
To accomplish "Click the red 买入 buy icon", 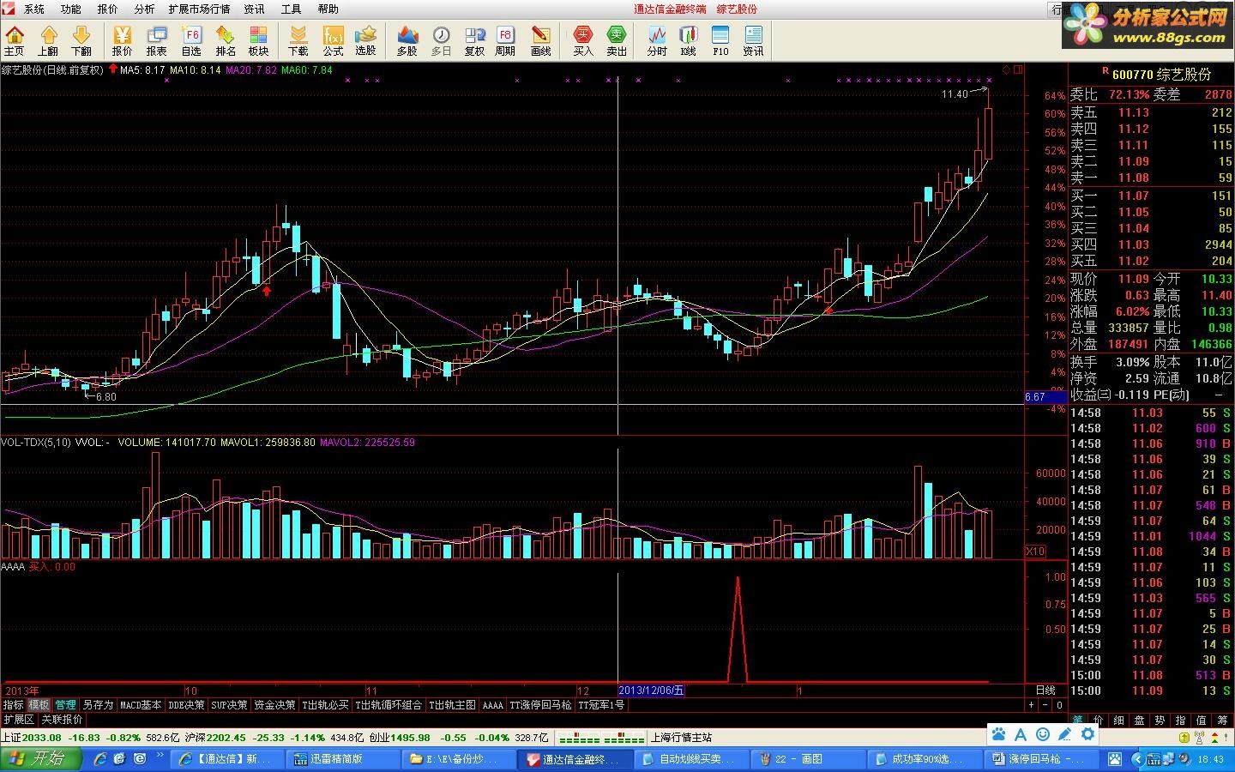I will pyautogui.click(x=583, y=40).
